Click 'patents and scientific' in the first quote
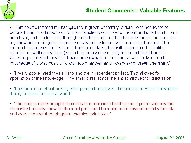The image size is (191, 143). coord(145,48)
